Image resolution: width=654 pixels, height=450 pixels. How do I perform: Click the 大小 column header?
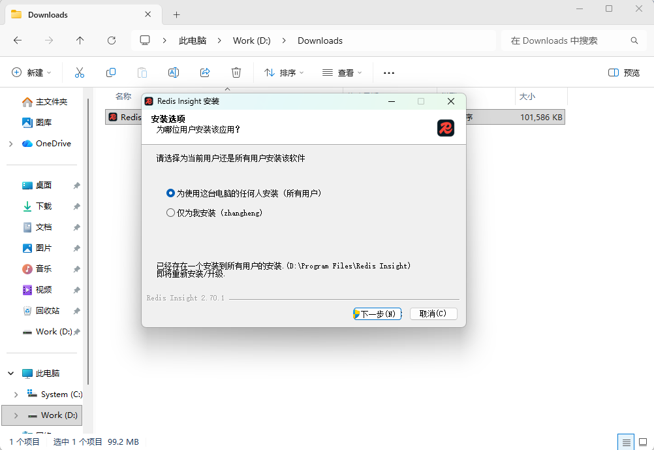(527, 97)
